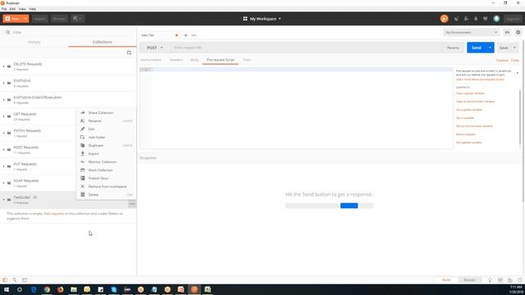The height and width of the screenshot is (295, 525).
Task: Open the notifications bell icon
Action: (476, 19)
